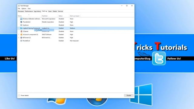The width and height of the screenshot is (194, 109).
Task: Click Enabled status in the RocketDock row
Action: [61, 41]
